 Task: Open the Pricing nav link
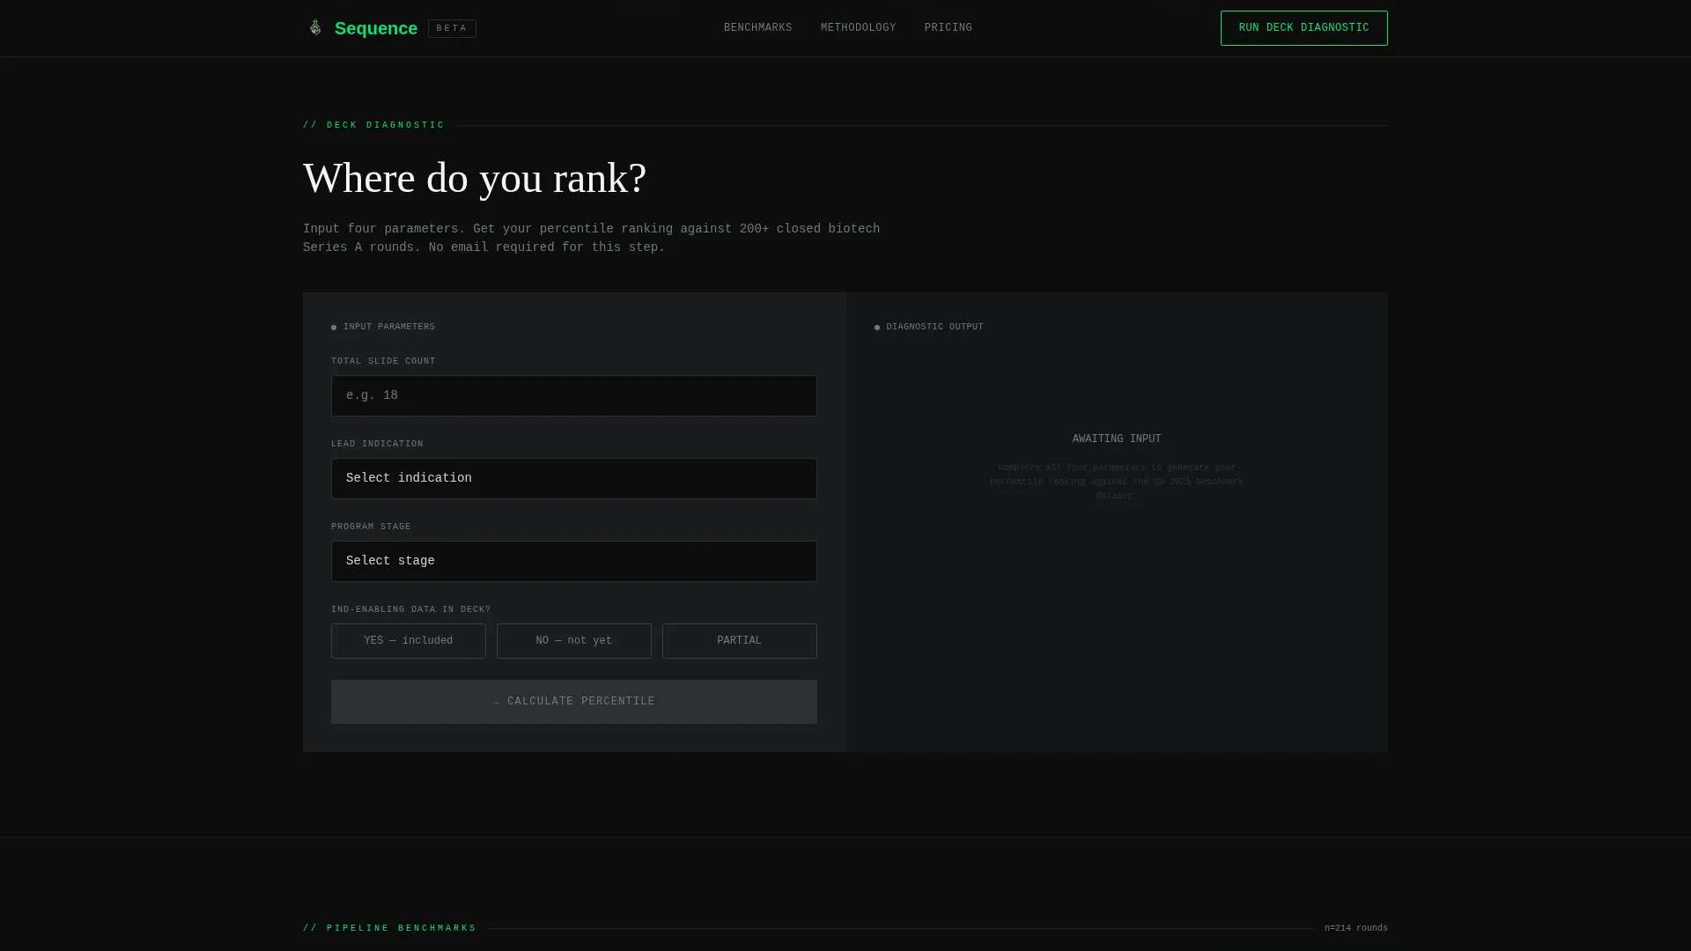click(948, 28)
